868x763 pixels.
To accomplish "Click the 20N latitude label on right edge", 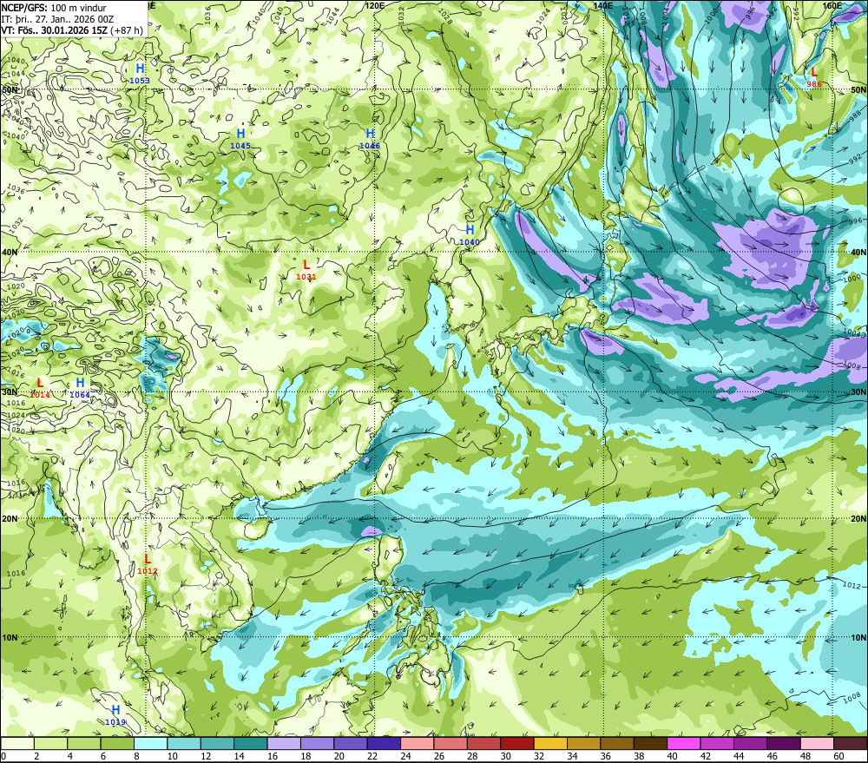I will click(x=858, y=519).
